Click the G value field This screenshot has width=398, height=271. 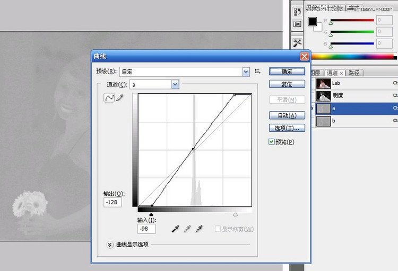(x=384, y=32)
